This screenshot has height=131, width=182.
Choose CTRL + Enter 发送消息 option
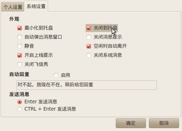(x=20, y=109)
